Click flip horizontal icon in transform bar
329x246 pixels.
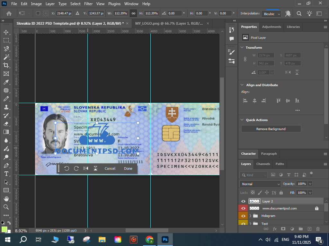86,168
